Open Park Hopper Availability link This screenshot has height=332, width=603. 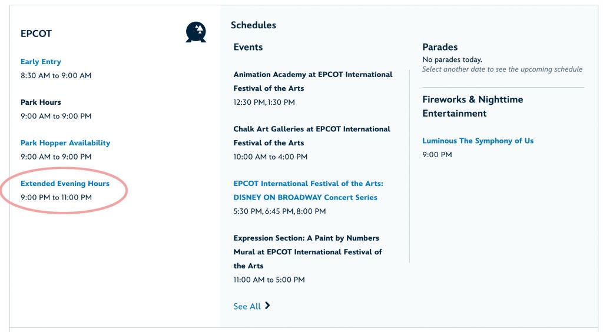click(65, 143)
